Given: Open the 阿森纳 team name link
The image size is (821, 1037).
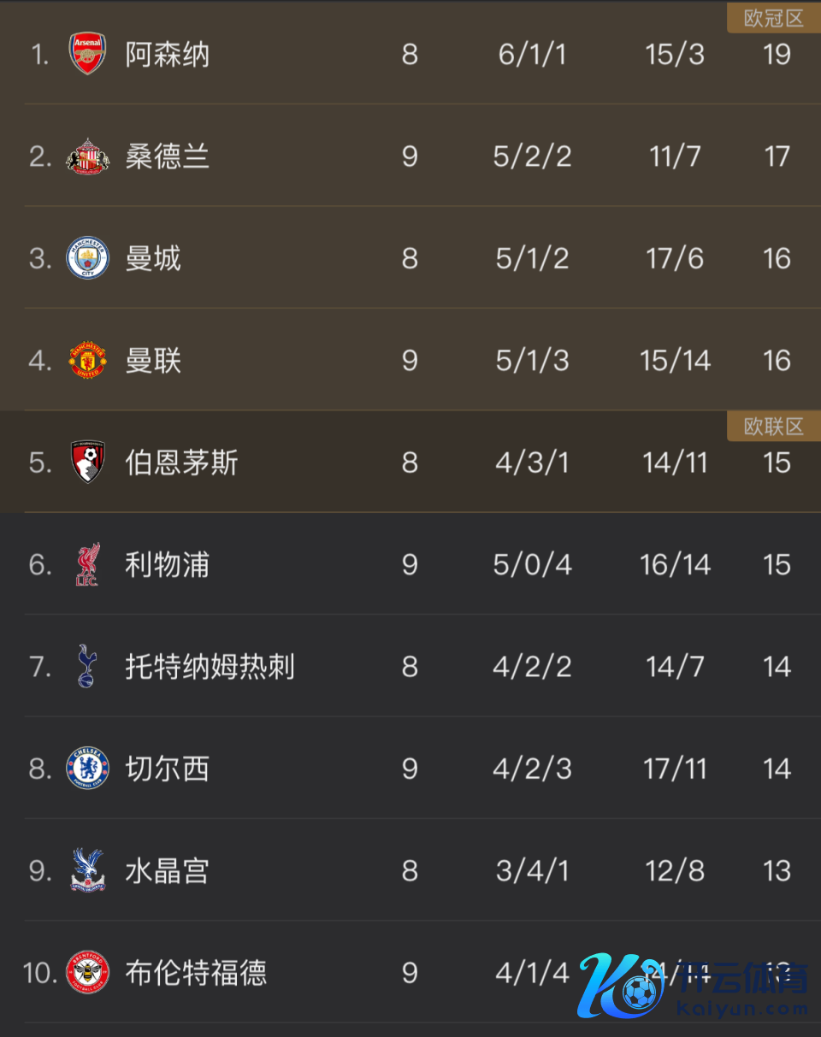Looking at the screenshot, I should coord(167,55).
